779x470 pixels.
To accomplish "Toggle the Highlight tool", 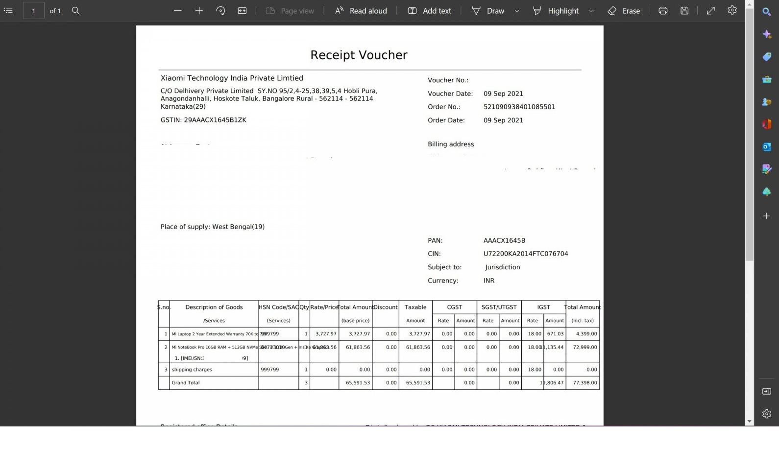I will coord(556,10).
